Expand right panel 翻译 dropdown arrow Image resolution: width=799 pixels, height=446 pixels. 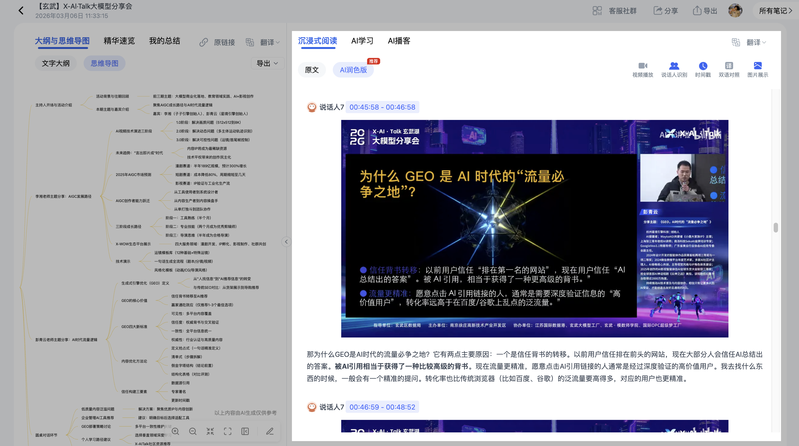pyautogui.click(x=764, y=42)
